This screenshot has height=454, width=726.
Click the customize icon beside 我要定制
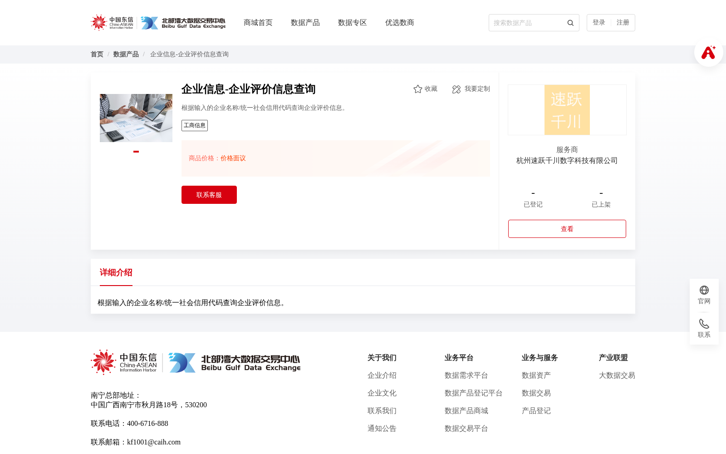click(456, 89)
